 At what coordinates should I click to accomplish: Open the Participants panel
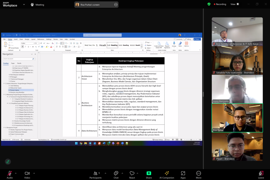tap(95, 174)
